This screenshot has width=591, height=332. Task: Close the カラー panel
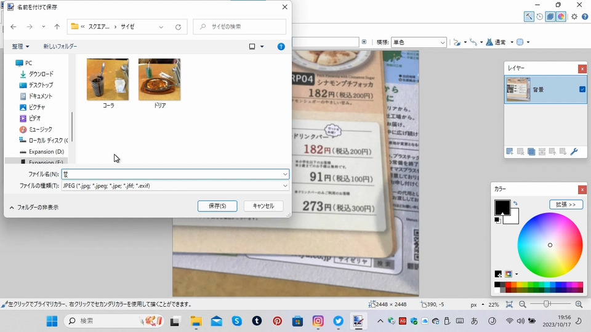point(582,189)
